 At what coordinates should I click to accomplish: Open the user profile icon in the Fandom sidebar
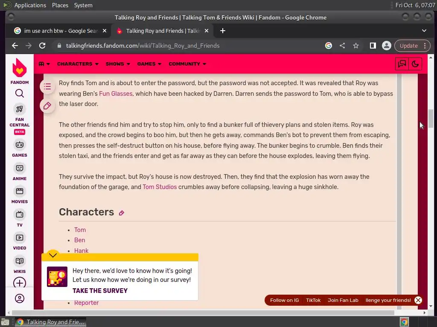tap(20, 298)
